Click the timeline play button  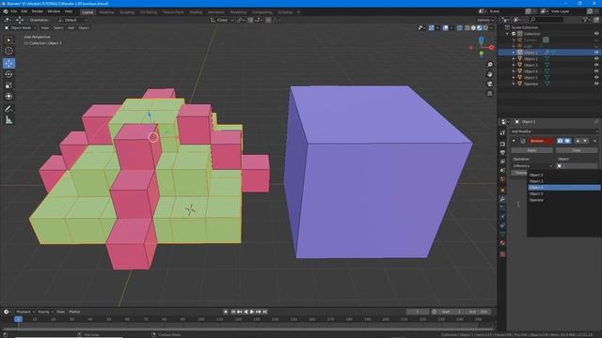[x=252, y=312]
